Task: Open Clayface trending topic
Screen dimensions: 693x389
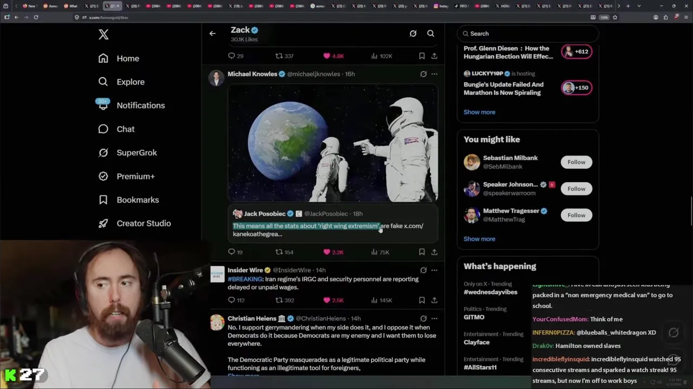Action: 476,342
